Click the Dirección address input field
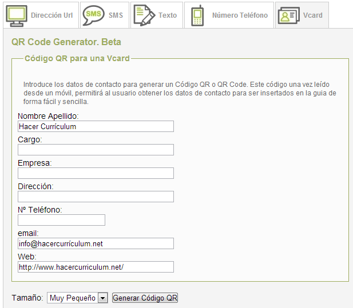The width and height of the screenshot is (353, 308). [96, 197]
